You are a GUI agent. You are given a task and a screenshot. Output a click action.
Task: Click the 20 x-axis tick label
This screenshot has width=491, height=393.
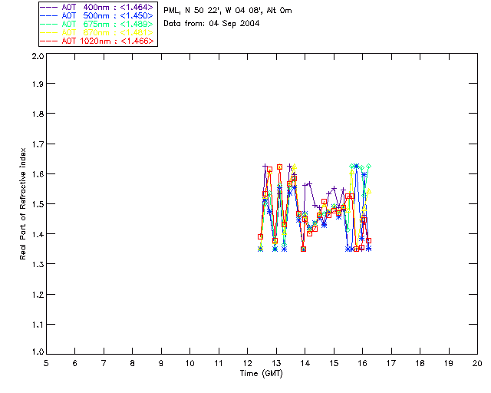477,364
